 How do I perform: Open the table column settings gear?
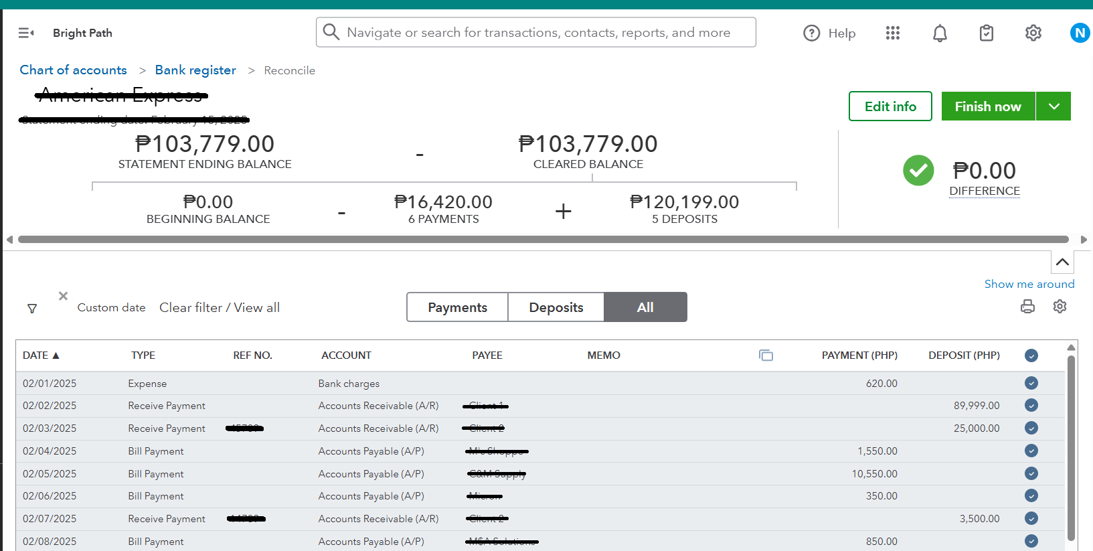(1060, 307)
